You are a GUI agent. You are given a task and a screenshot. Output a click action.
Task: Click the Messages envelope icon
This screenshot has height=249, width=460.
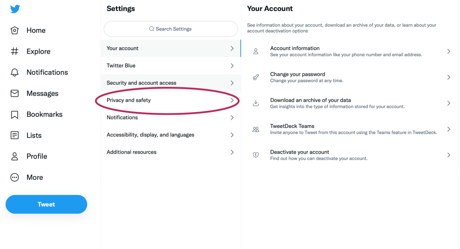(x=15, y=93)
